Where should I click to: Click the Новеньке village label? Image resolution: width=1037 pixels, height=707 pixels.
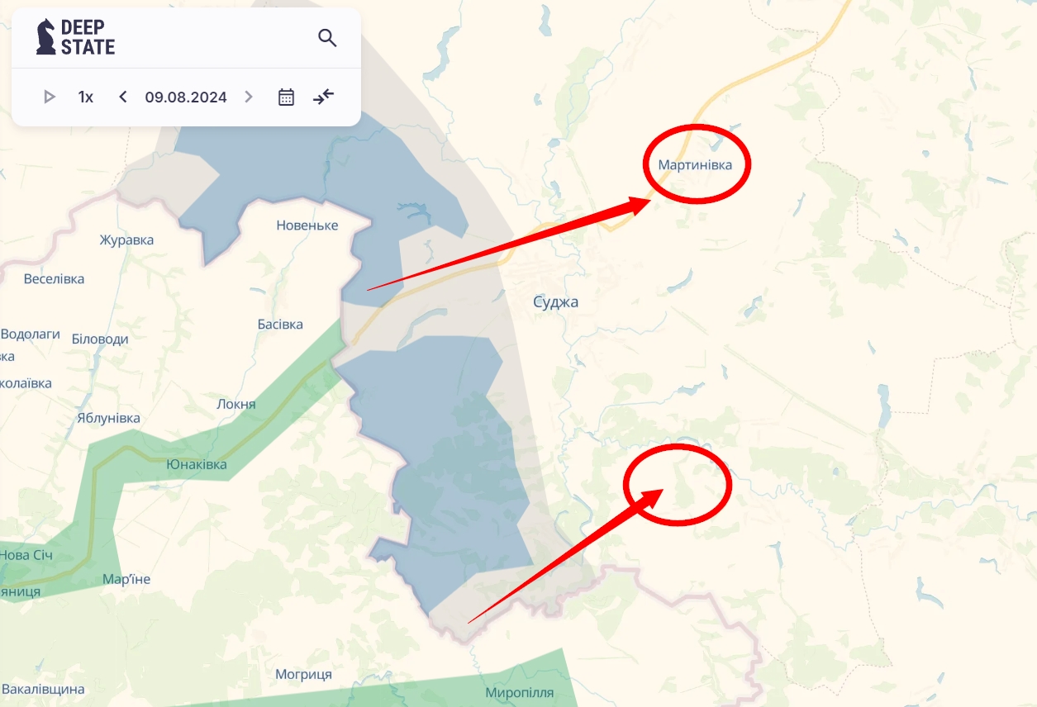[307, 225]
